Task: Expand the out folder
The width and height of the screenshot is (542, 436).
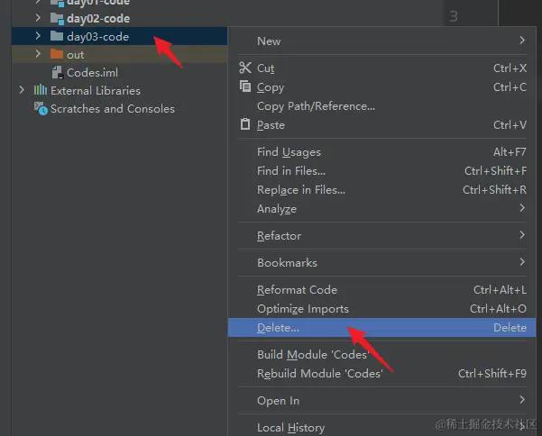Action: [38, 54]
